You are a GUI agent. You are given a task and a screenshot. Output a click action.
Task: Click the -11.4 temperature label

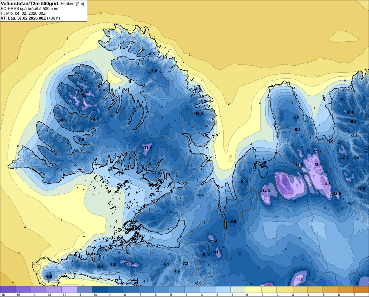pyautogui.click(x=213, y=241)
